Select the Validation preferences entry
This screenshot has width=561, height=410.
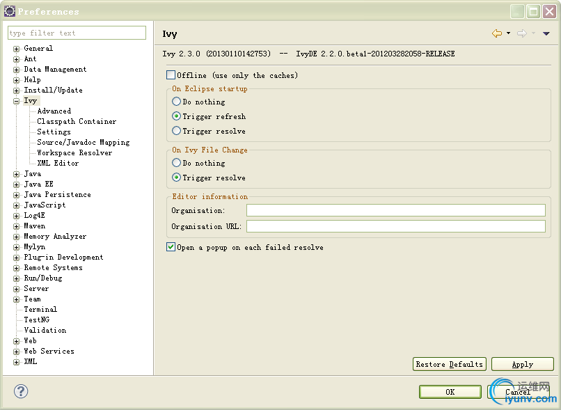click(45, 330)
